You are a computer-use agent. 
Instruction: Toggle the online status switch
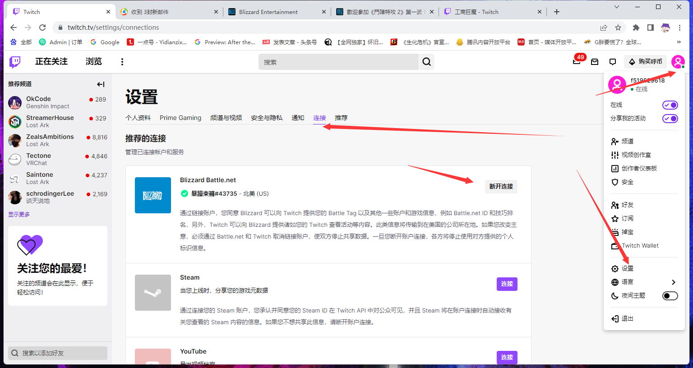tap(670, 105)
